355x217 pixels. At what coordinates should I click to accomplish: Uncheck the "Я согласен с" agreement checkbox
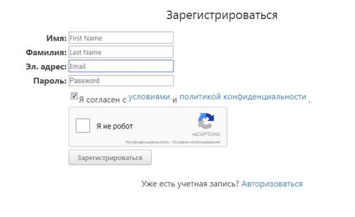click(x=74, y=96)
